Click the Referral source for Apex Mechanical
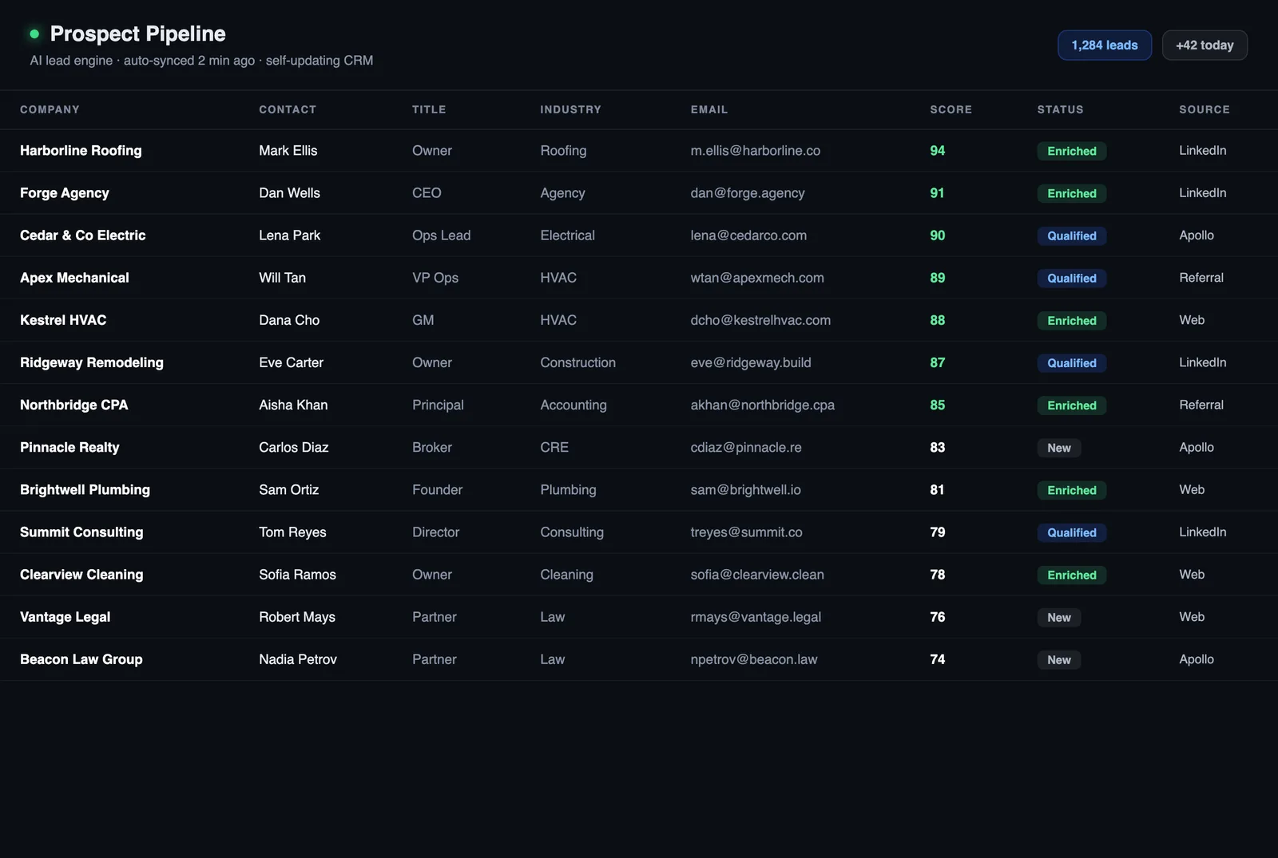The width and height of the screenshot is (1278, 858). tap(1201, 278)
